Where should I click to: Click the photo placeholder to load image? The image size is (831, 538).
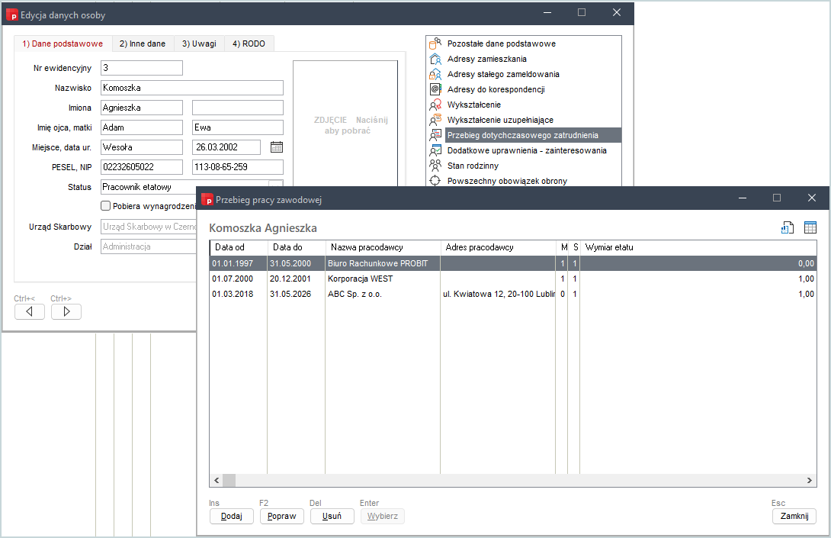pos(345,123)
